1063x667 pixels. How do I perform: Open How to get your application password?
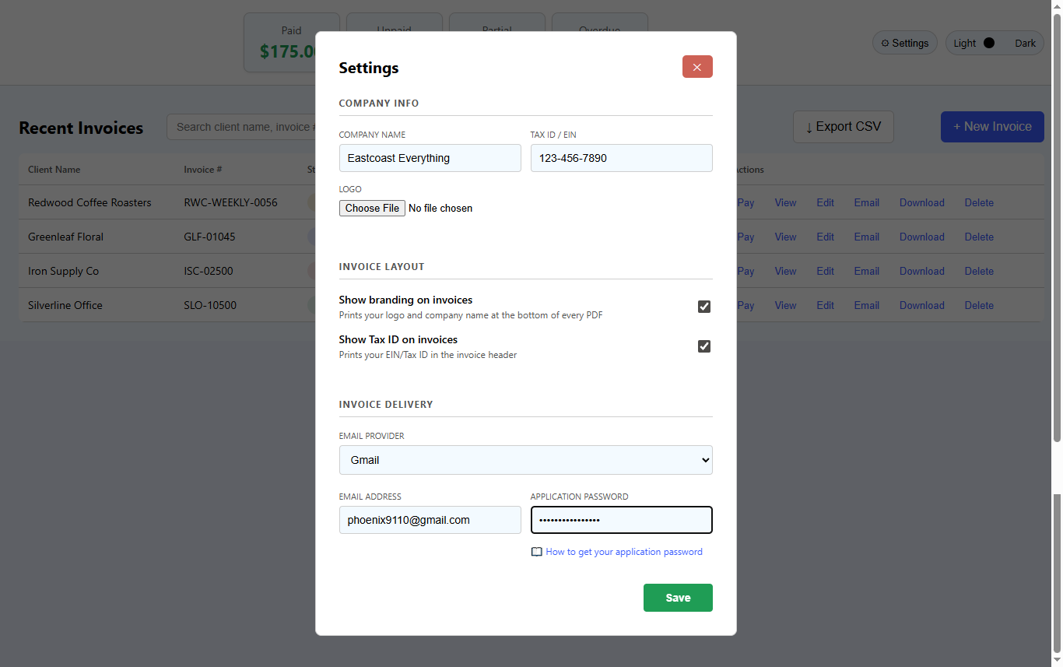click(623, 552)
